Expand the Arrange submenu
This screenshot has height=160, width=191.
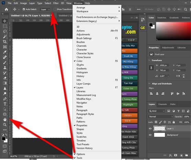tap(97, 8)
